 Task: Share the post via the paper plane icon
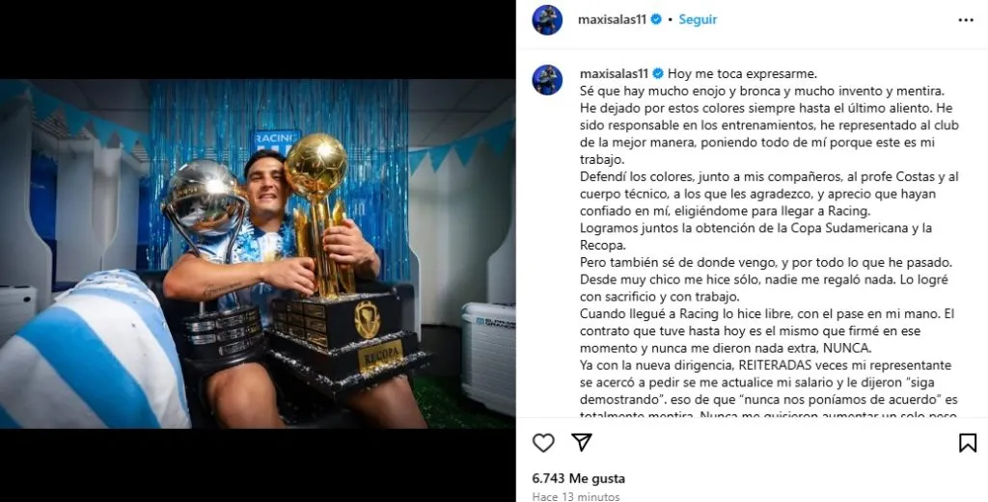[x=581, y=442]
